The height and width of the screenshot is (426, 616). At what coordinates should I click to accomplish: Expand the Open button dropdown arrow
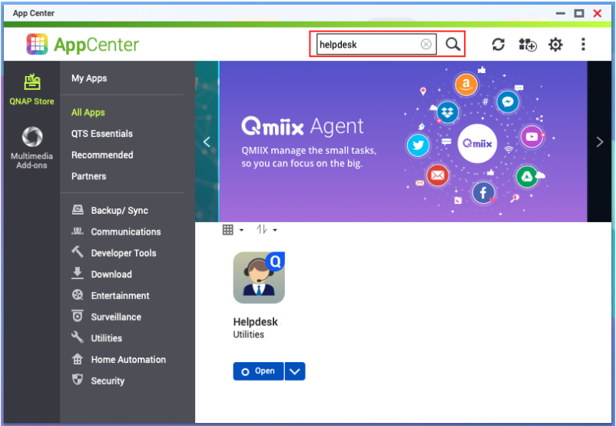295,371
